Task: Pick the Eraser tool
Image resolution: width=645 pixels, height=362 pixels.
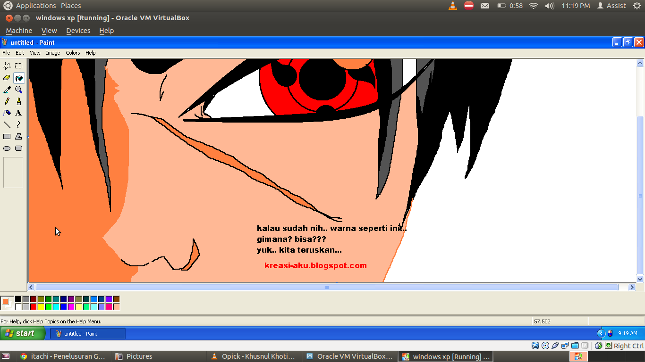Action: [7, 78]
